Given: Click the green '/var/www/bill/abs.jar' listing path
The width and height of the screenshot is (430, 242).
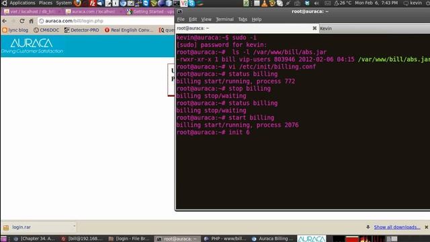Looking at the screenshot, I should [394, 60].
